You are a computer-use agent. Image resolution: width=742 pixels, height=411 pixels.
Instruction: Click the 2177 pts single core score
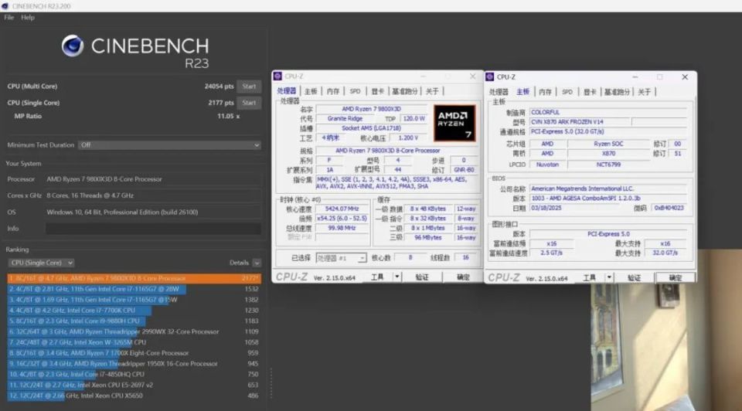click(x=220, y=103)
